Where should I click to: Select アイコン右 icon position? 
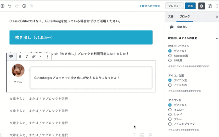pos(170,85)
